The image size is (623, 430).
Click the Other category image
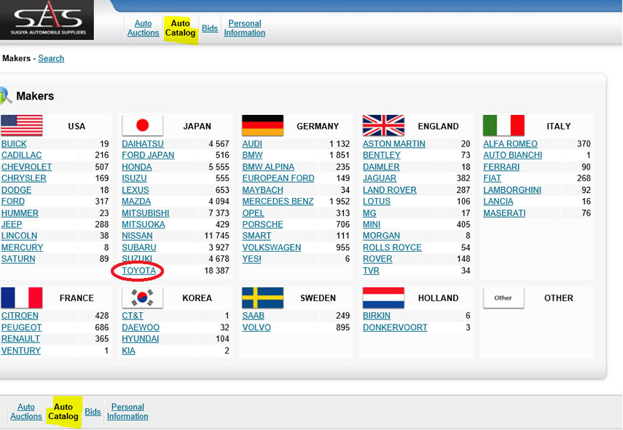(504, 298)
